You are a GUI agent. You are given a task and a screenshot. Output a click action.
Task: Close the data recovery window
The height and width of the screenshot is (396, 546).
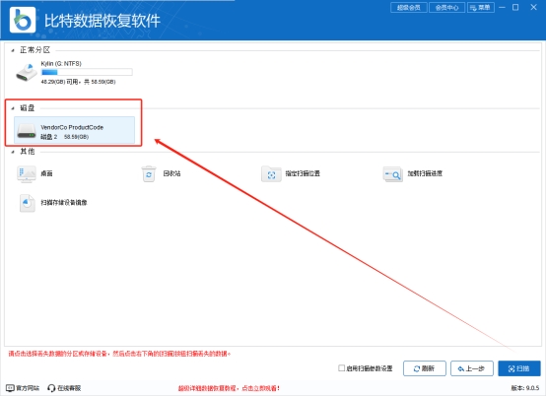pos(533,7)
